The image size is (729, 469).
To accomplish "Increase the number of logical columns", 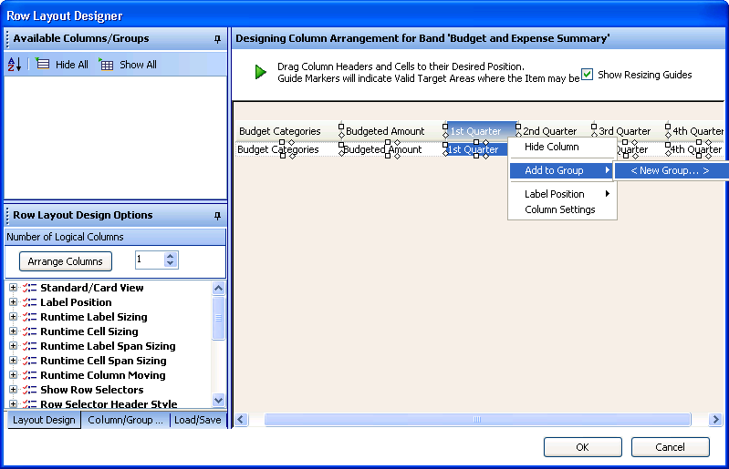I will (170, 256).
